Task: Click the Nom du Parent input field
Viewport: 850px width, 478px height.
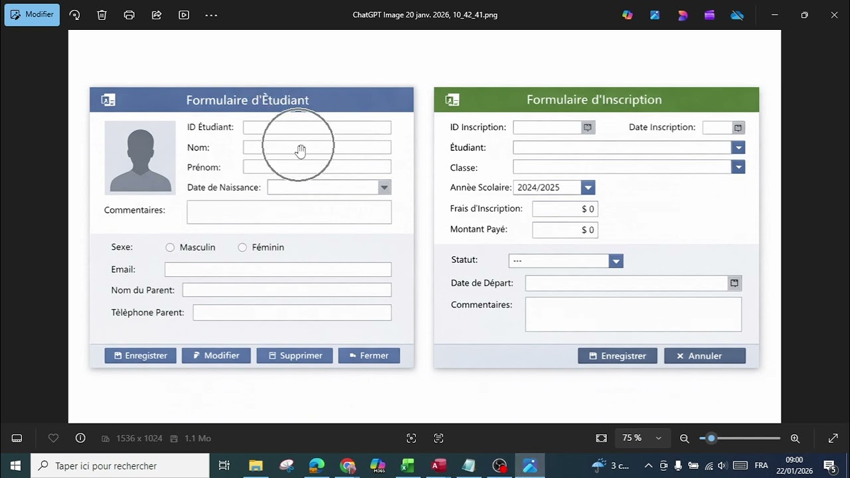Action: pos(287,290)
